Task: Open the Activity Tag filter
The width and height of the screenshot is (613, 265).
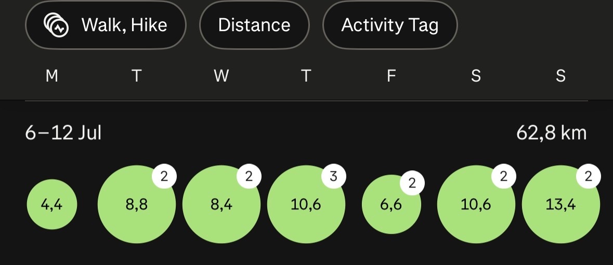Action: point(390,25)
